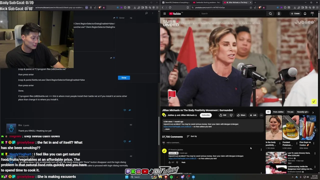Viewport: 320px width, 180px height.
Task: Select the All recommendations chip
Action: [268, 112]
